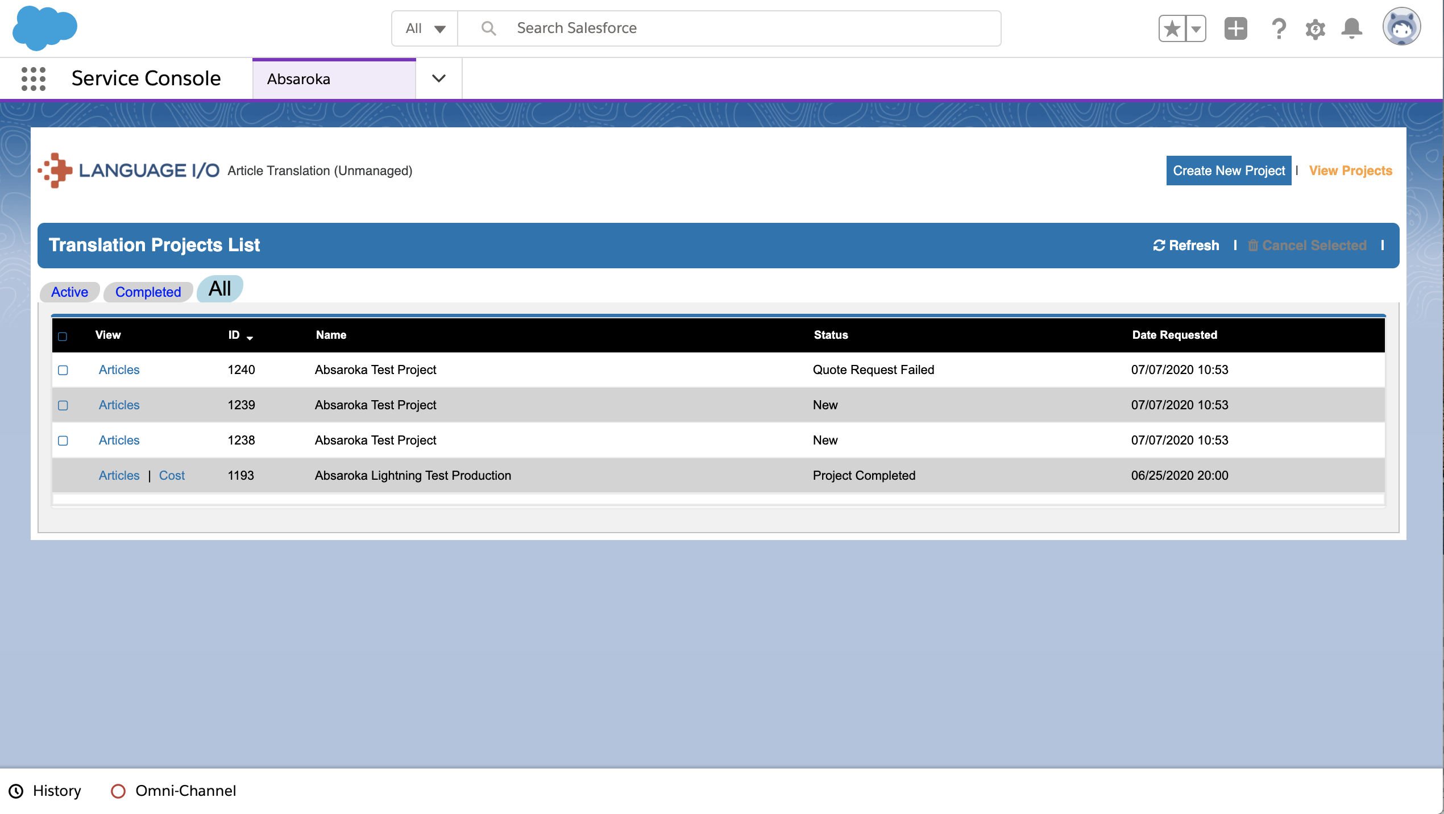Expand the All search scope dropdown

[425, 28]
